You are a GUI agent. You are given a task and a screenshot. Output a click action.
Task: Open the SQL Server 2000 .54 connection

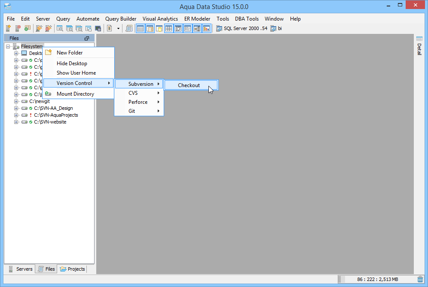pos(242,28)
